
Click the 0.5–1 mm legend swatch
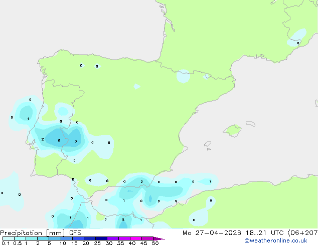(20, 238)
